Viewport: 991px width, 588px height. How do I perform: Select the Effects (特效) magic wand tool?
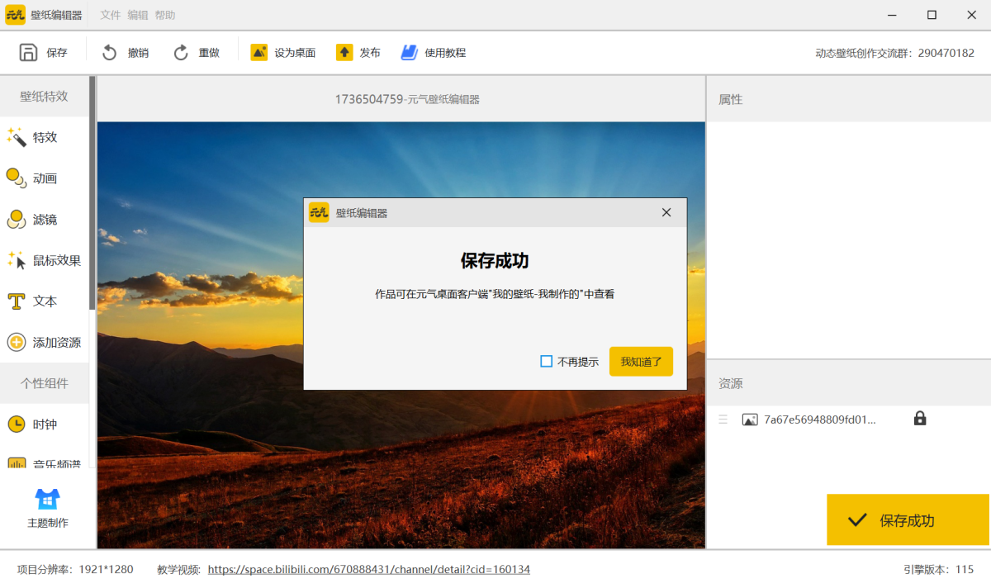coord(17,137)
